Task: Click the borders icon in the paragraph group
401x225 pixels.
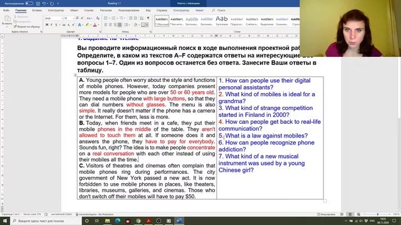Action: 143,25
